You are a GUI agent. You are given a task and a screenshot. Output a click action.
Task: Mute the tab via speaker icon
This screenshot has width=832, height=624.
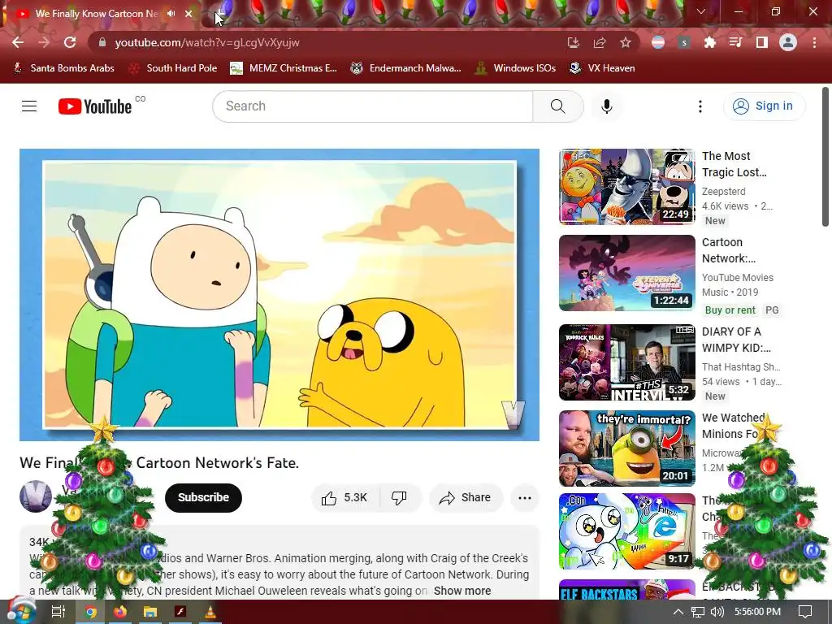click(171, 14)
